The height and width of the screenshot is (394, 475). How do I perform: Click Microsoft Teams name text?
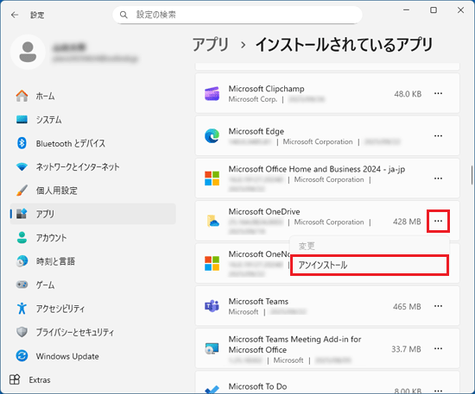258,302
